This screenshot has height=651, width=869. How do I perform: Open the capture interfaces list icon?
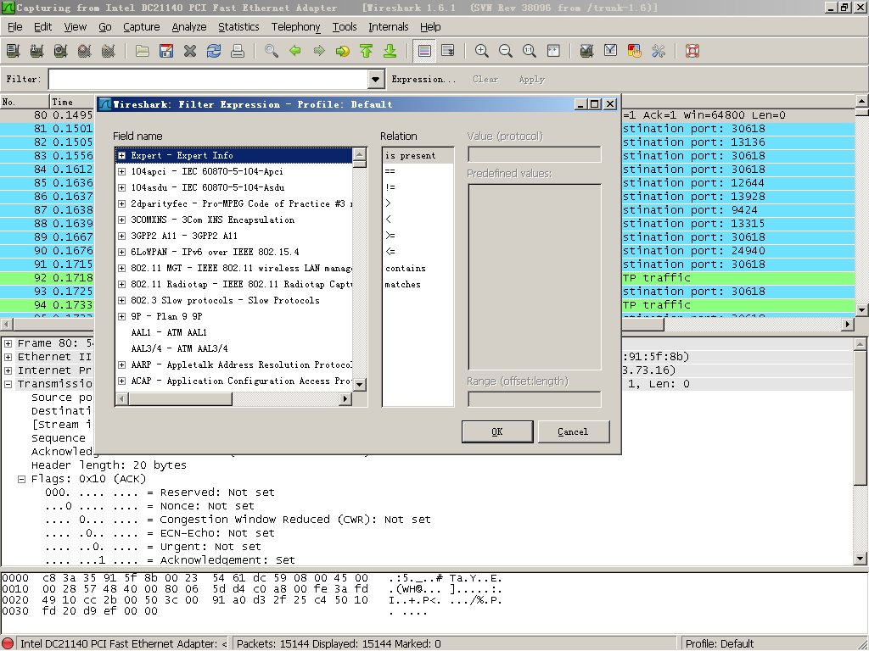click(14, 51)
